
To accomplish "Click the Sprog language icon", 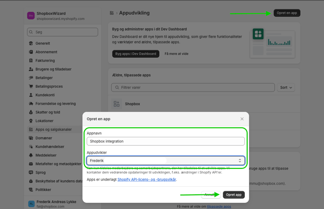I will tap(31, 173).
